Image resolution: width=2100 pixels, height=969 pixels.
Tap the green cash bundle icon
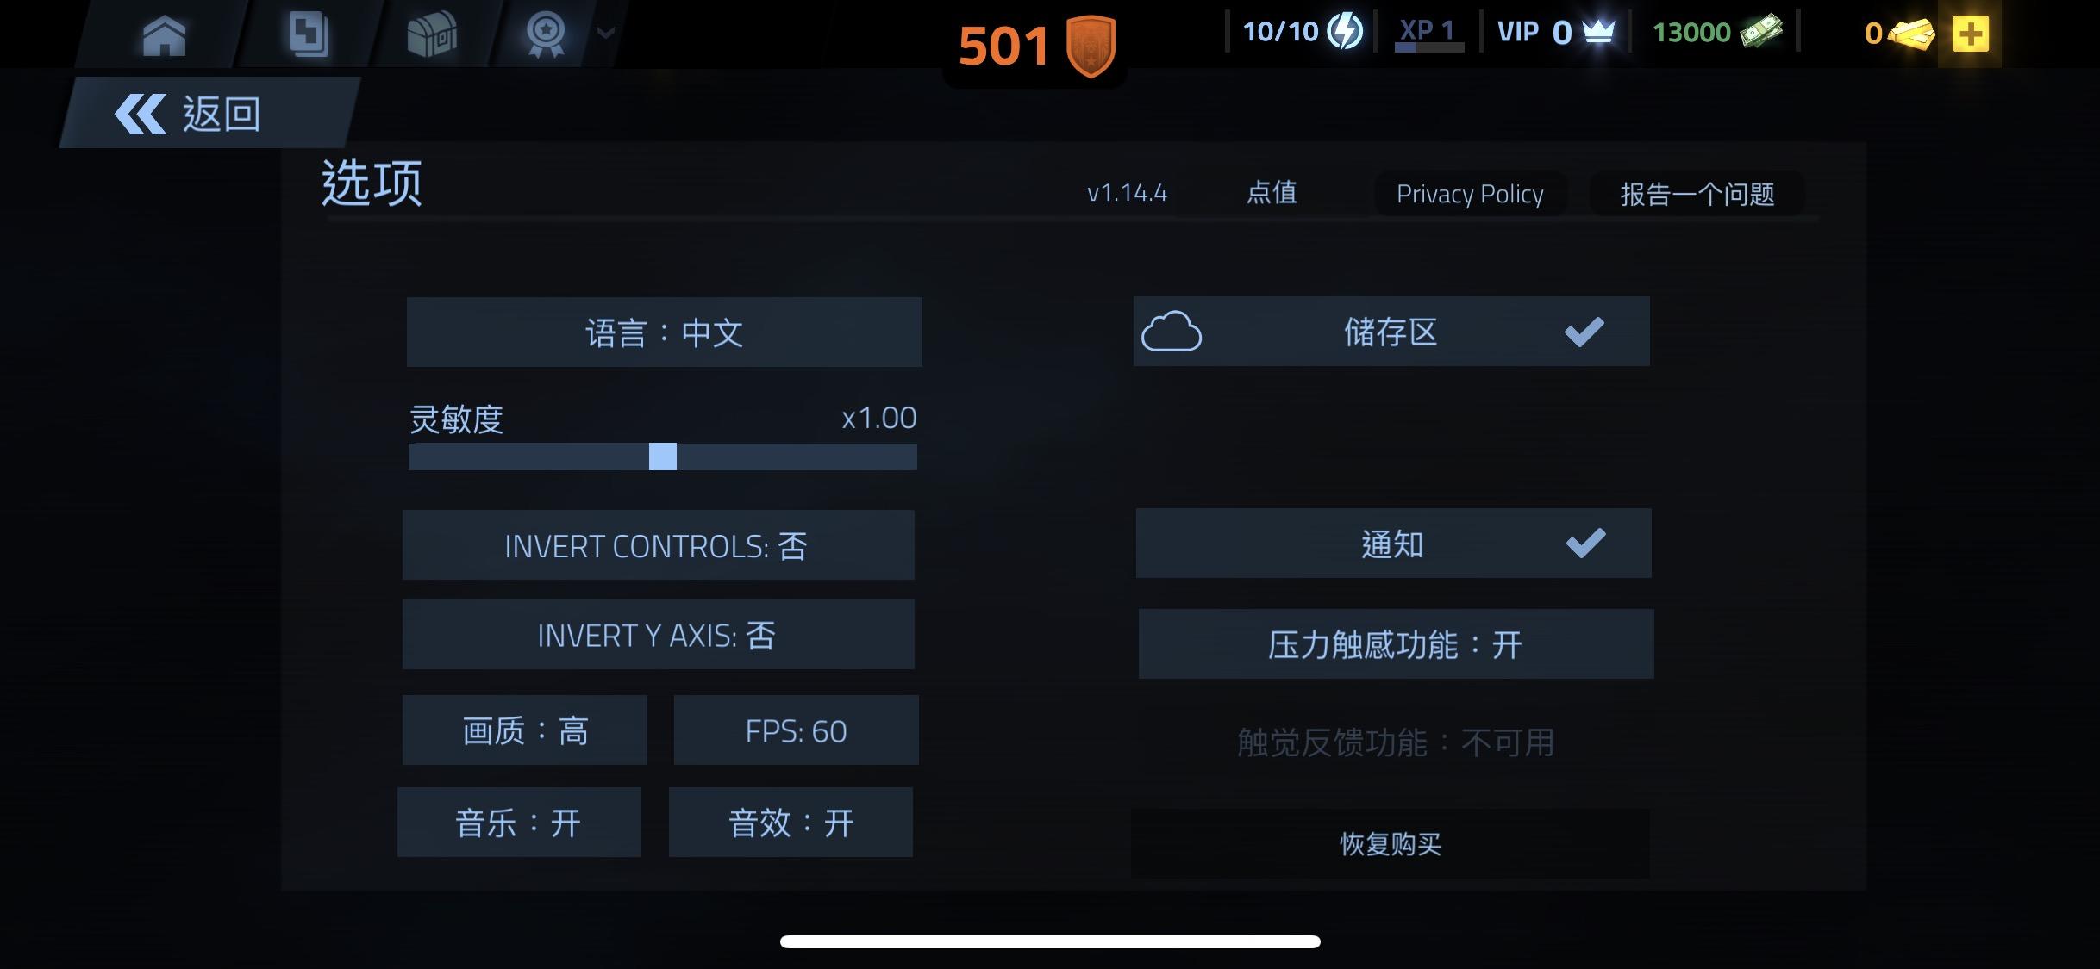[x=1761, y=32]
